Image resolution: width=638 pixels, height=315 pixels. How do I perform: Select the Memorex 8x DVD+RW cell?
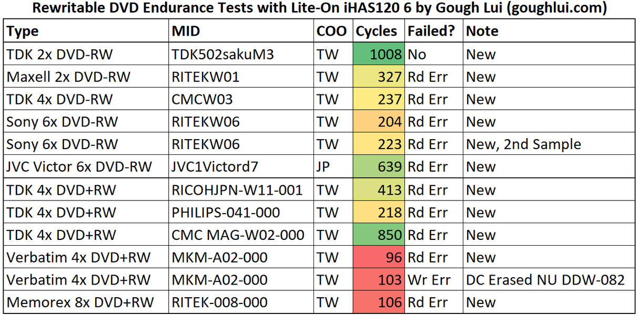point(80,303)
